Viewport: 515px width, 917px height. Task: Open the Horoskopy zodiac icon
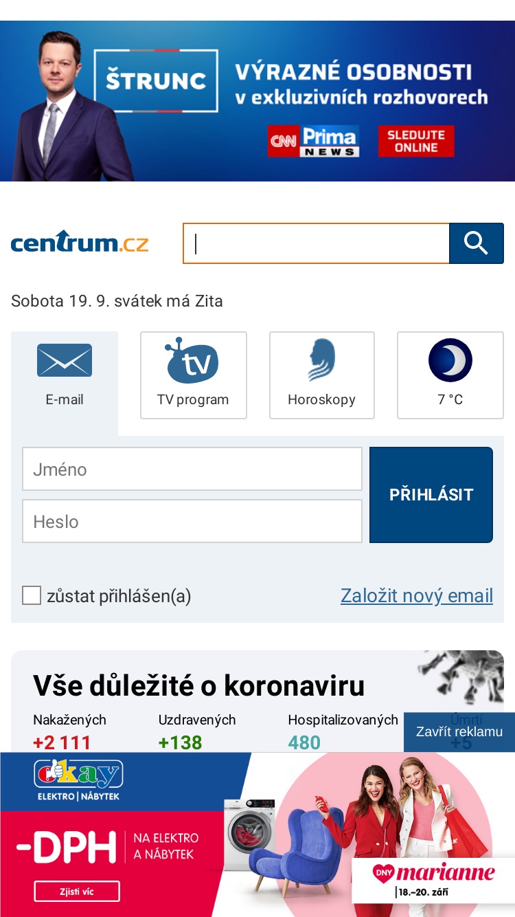(321, 360)
